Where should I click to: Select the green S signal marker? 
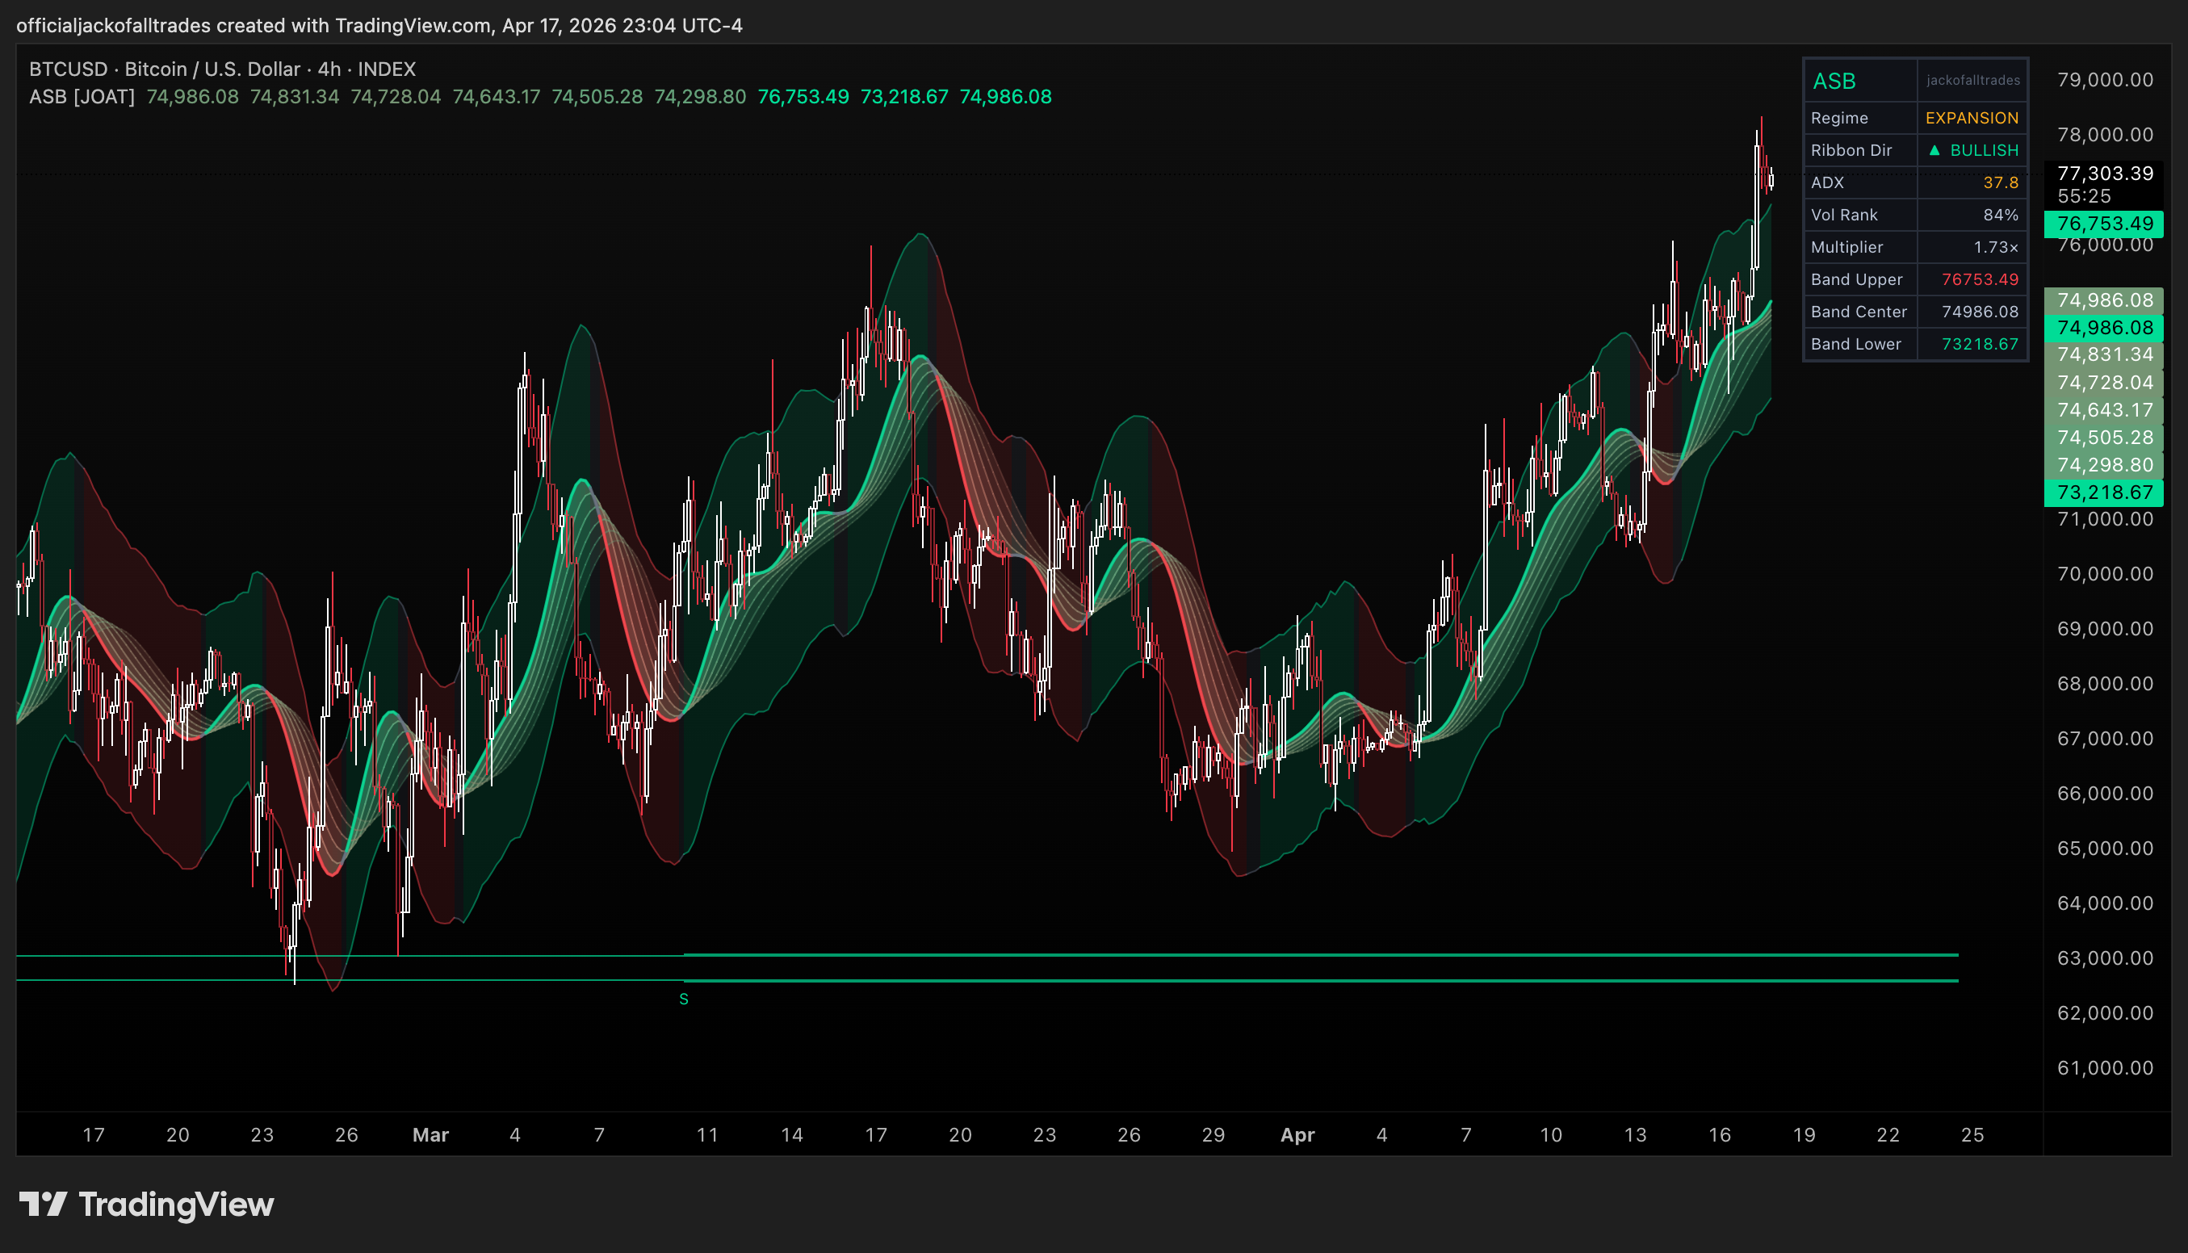(684, 999)
